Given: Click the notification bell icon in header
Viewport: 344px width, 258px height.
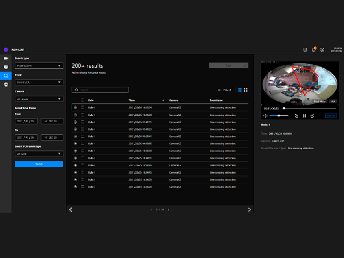Looking at the screenshot, I should (314, 50).
